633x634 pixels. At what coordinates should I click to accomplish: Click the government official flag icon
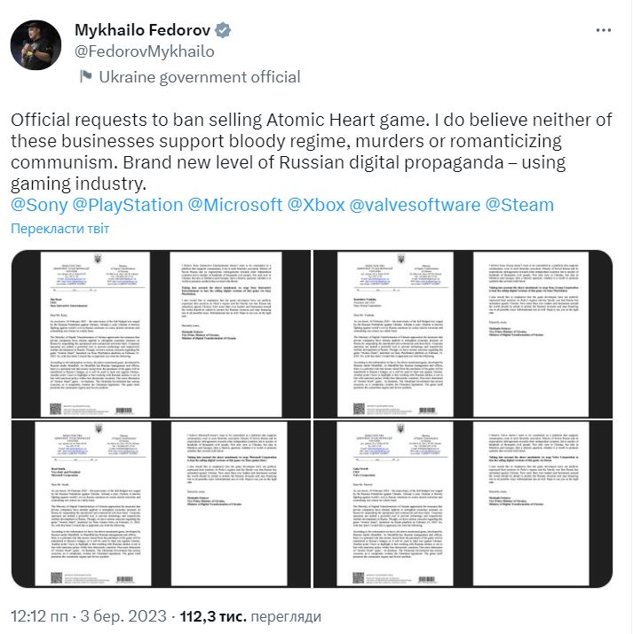pos(85,77)
